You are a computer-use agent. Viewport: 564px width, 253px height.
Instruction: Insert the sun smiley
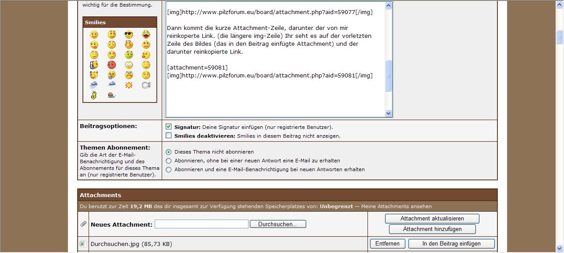tap(129, 85)
